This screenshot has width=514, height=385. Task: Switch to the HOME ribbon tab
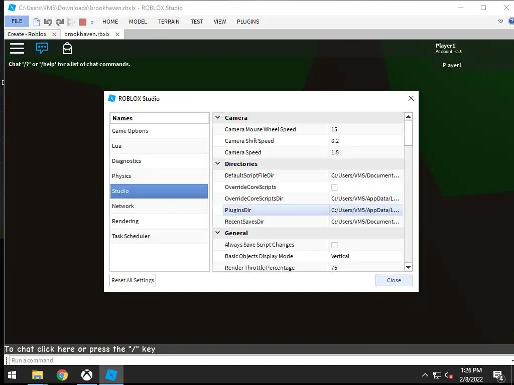(x=110, y=22)
